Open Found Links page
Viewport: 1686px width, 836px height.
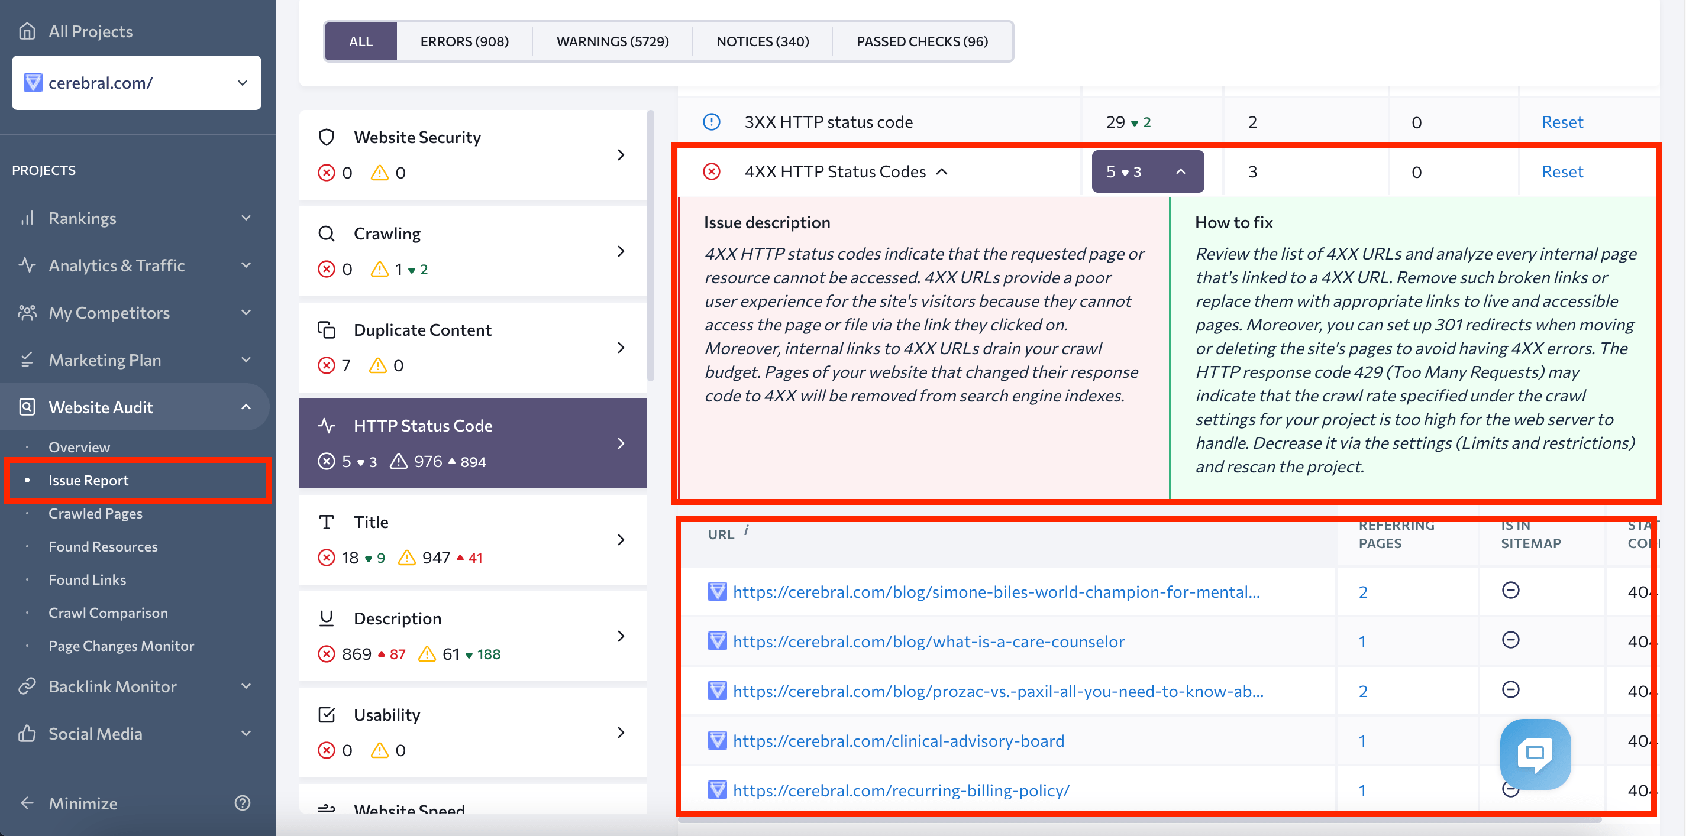tap(87, 579)
